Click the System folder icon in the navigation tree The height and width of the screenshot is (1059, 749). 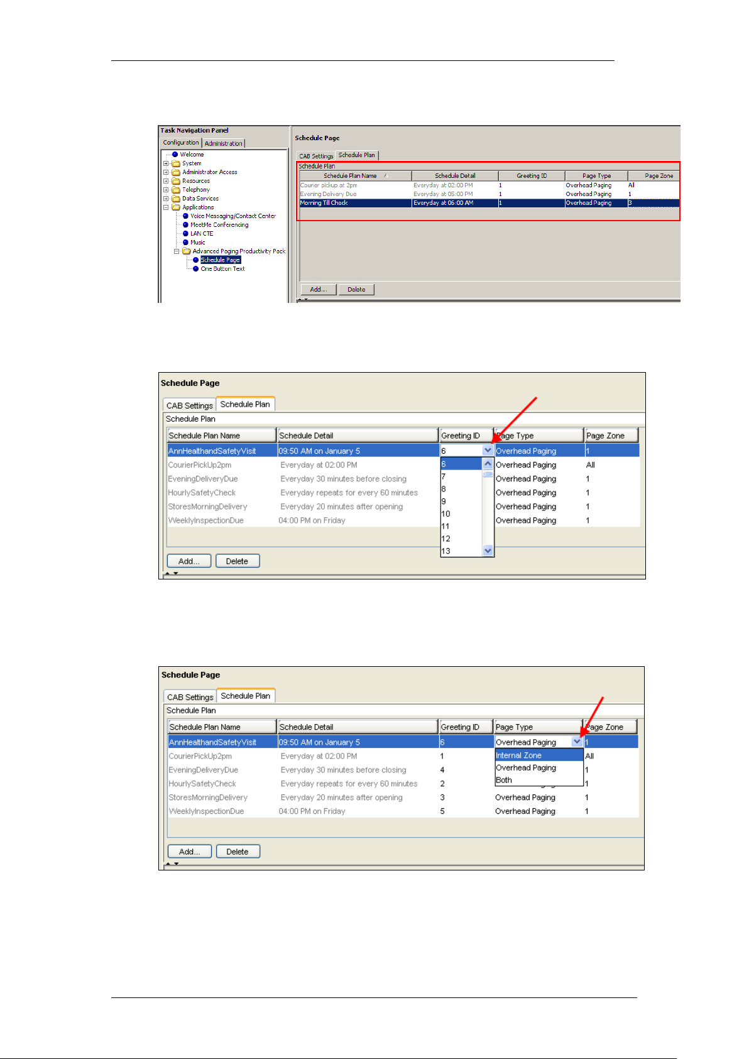tap(176, 163)
